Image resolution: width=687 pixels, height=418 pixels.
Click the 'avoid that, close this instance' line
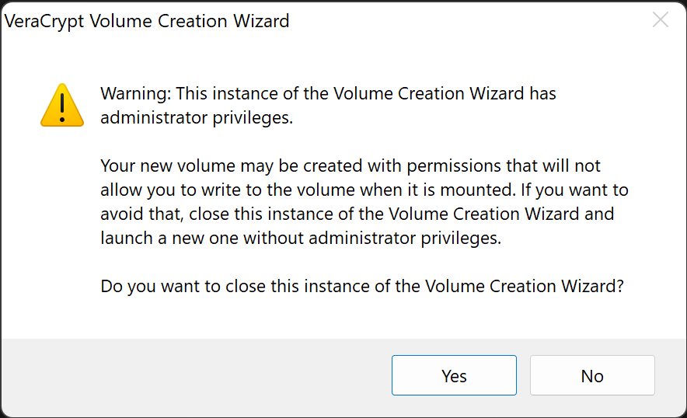click(357, 214)
